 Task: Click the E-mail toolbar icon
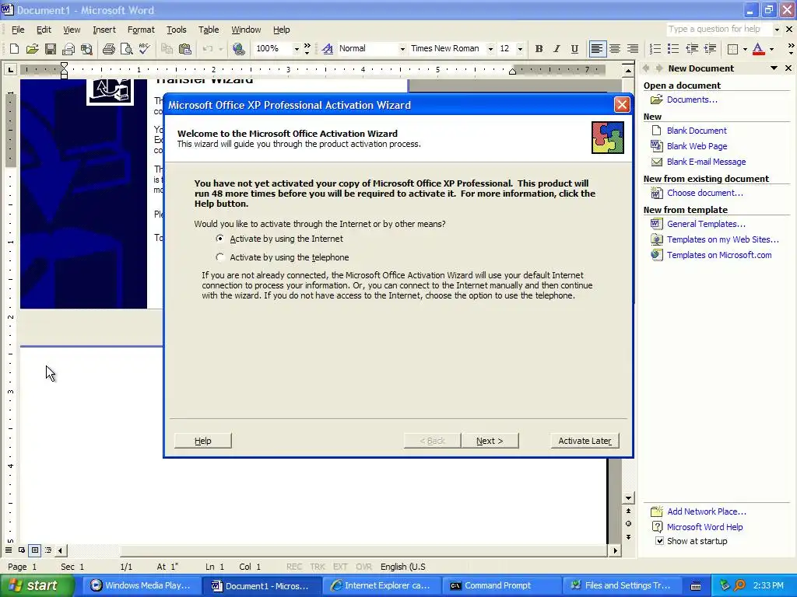click(68, 49)
